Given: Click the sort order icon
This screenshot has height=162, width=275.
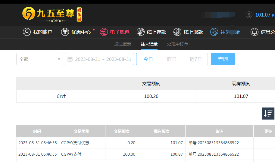Looking at the screenshot, I should (x=268, y=114).
